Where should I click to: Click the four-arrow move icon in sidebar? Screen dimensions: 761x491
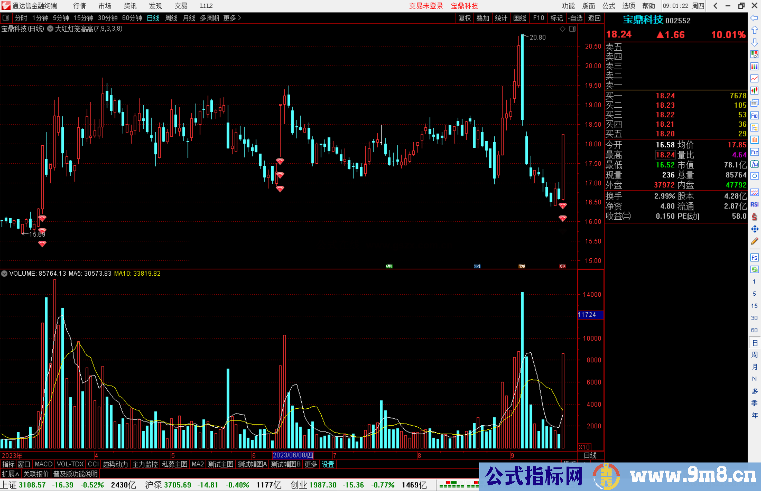pyautogui.click(x=754, y=229)
